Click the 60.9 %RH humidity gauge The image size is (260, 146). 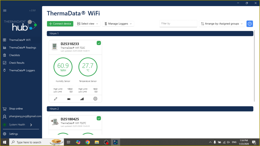tap(63, 67)
